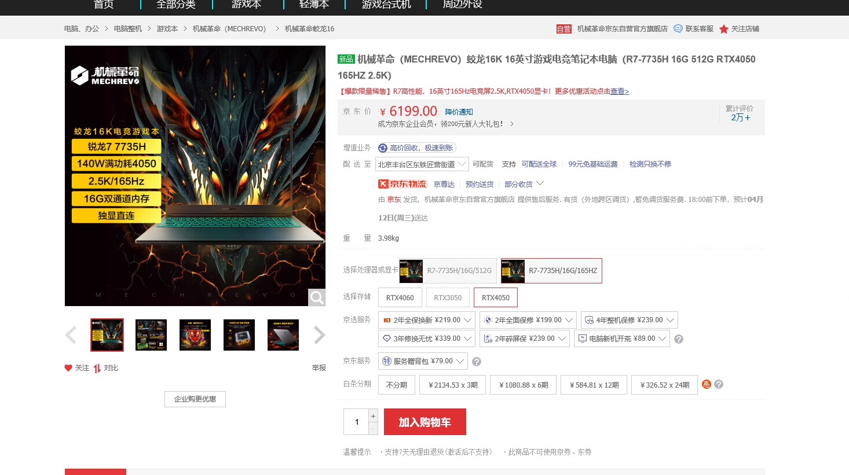Open delivery address dropdown 北京丰台区
The width and height of the screenshot is (849, 475).
tap(422, 164)
